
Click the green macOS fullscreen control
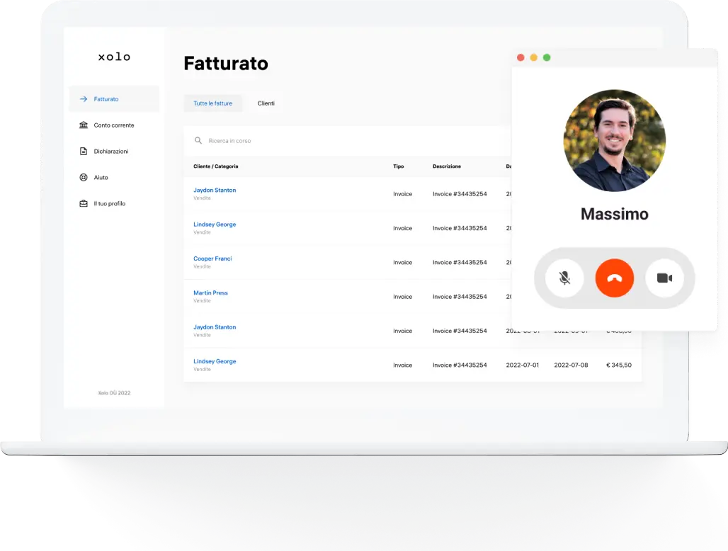click(546, 57)
